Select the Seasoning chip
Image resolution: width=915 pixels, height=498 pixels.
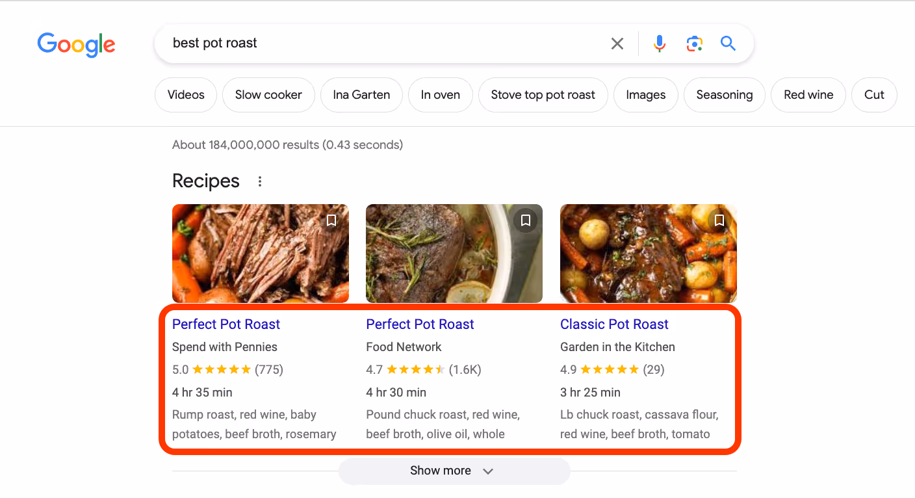[x=725, y=95]
